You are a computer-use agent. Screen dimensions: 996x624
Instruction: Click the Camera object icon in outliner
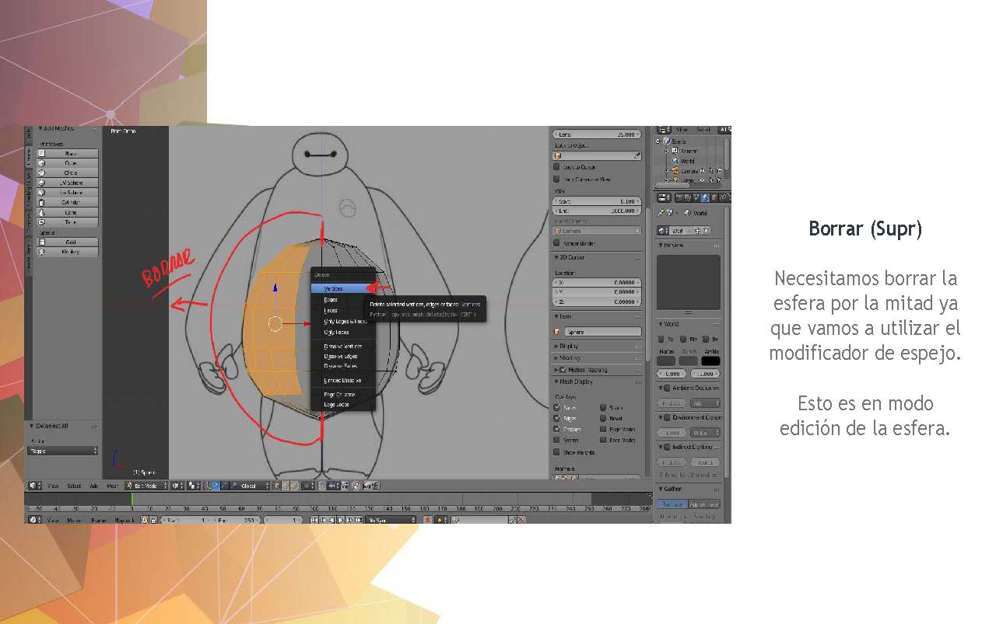[x=675, y=170]
